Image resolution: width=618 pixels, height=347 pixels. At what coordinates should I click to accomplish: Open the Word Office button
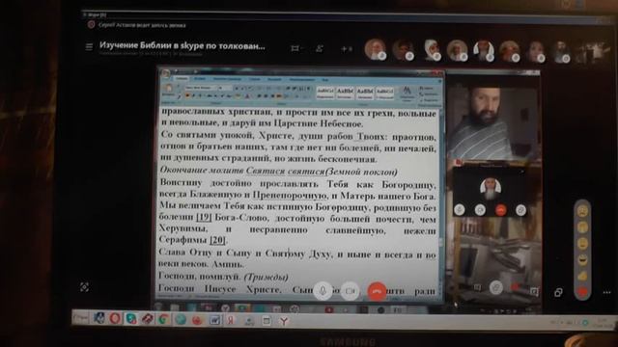[x=166, y=74]
